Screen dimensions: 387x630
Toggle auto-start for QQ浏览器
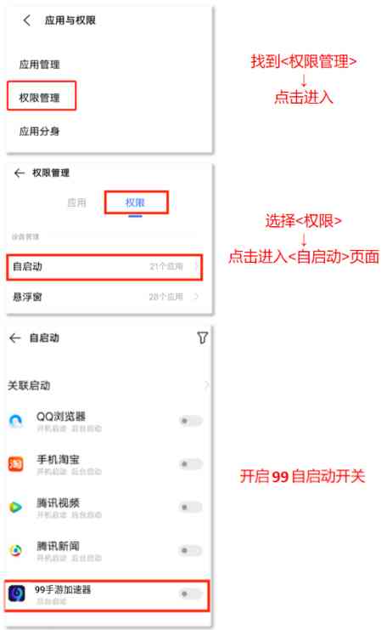pos(190,421)
